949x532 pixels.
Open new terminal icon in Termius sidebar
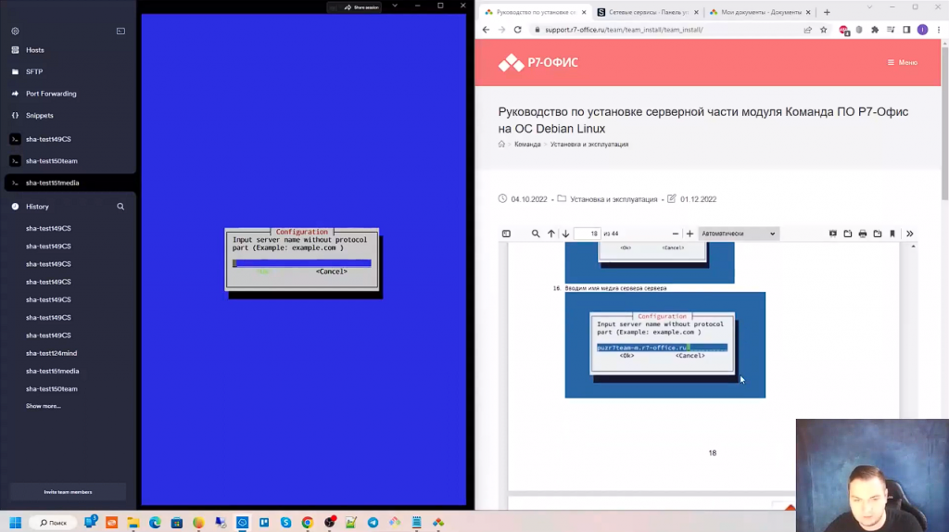pos(121,31)
